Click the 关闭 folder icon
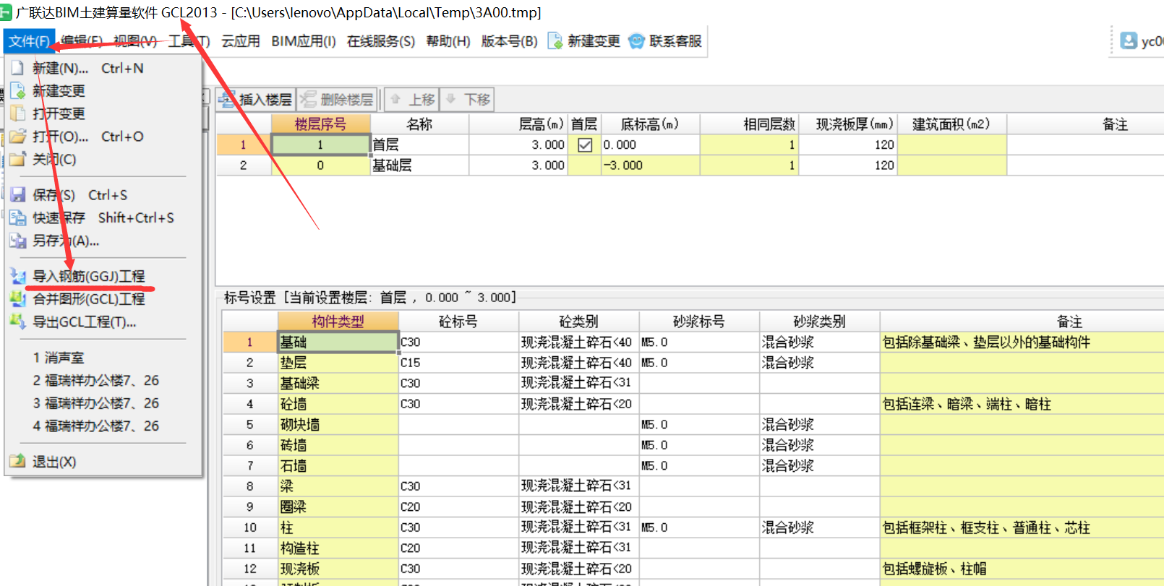Viewport: 1164px width, 586px height. 17,159
